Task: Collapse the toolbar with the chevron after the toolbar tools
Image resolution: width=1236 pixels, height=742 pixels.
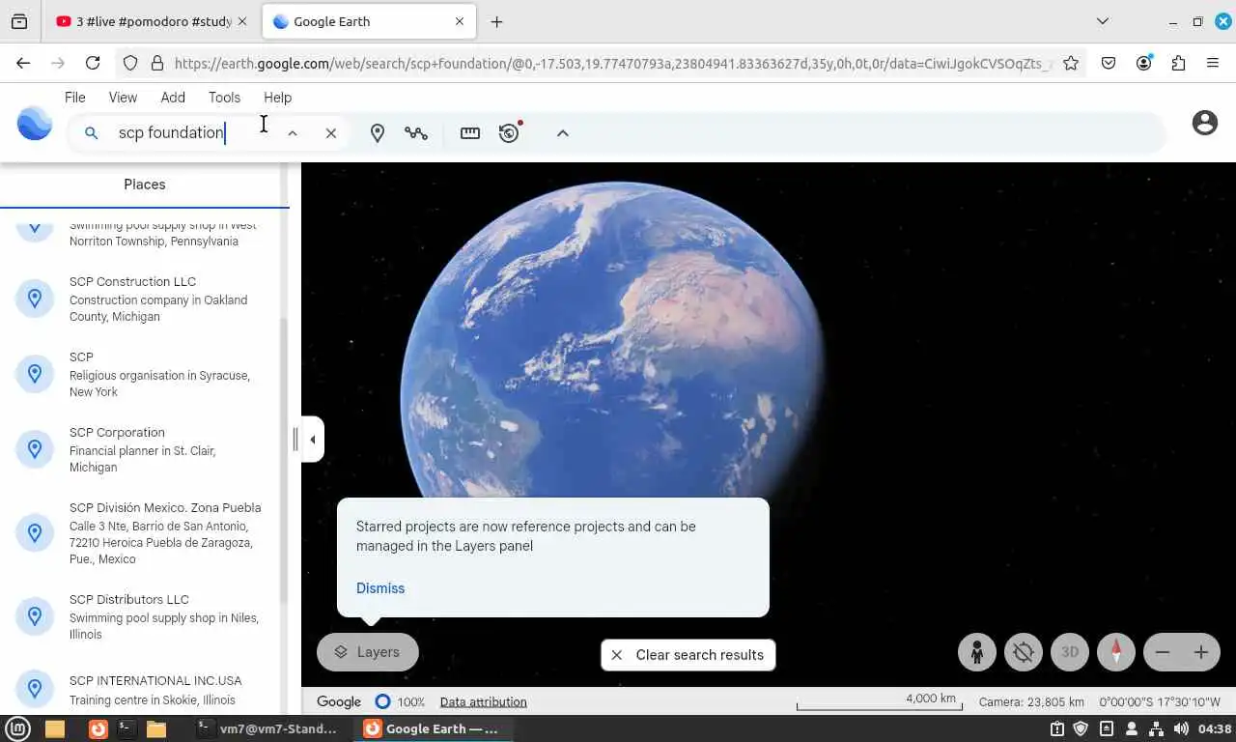Action: point(563,133)
